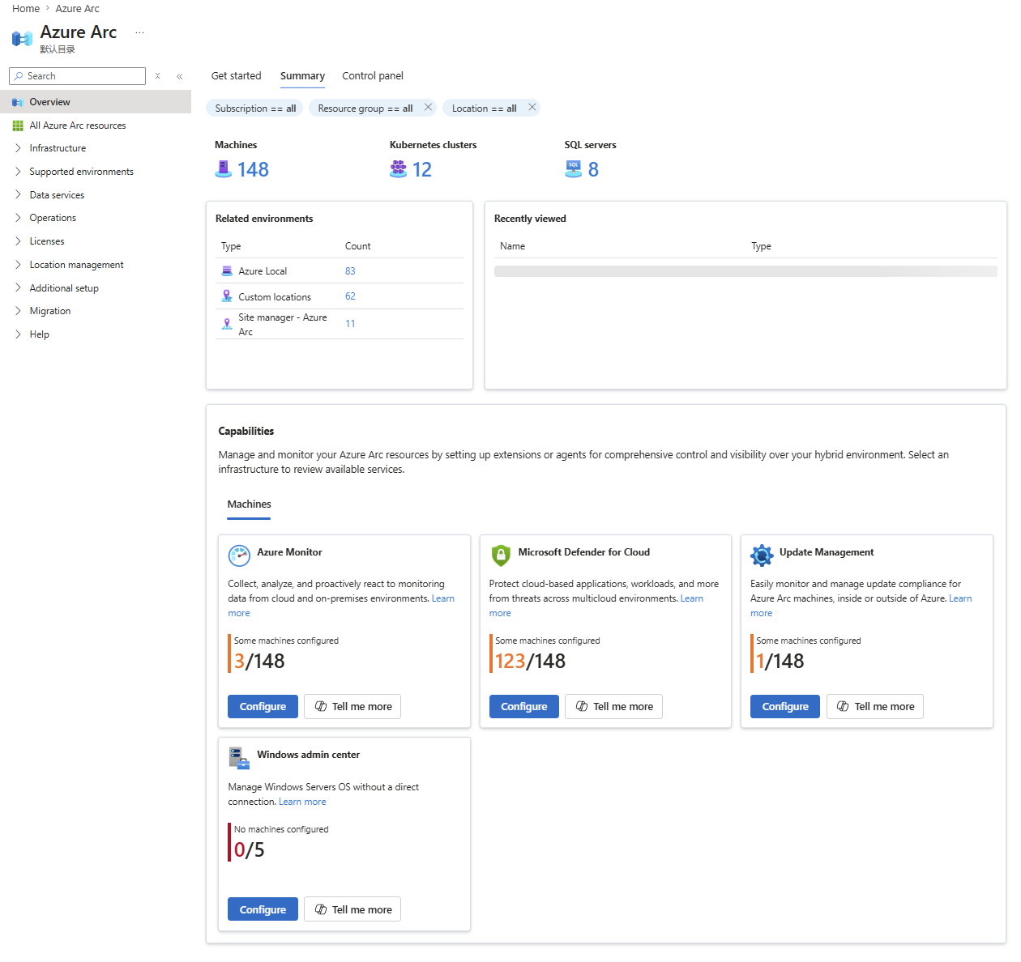Viewport: 1021px width, 962px height.
Task: Expand Supported environments in sidebar
Action: tap(18, 172)
